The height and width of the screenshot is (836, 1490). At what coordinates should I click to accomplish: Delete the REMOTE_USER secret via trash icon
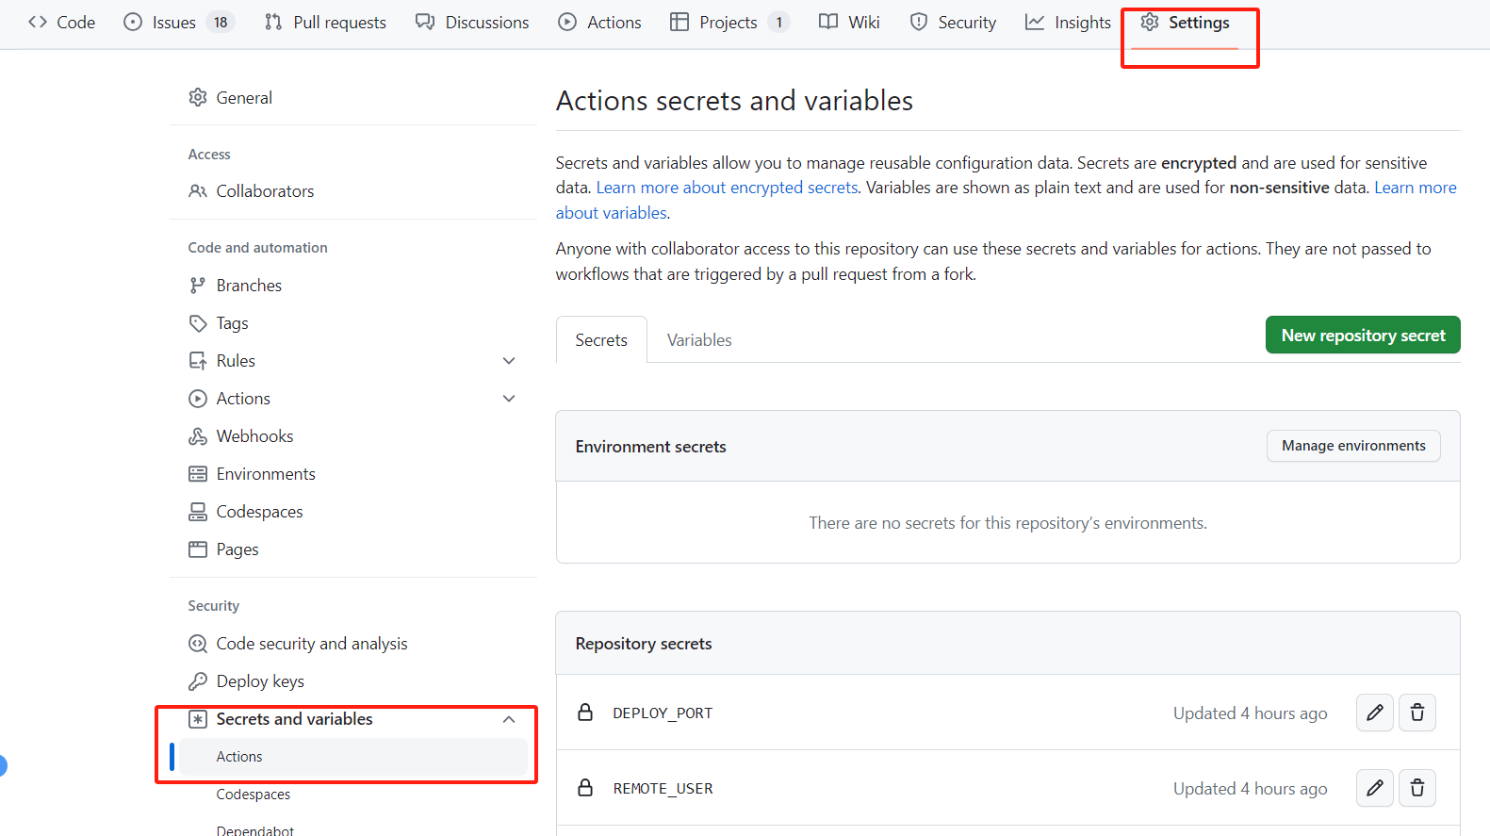tap(1416, 788)
